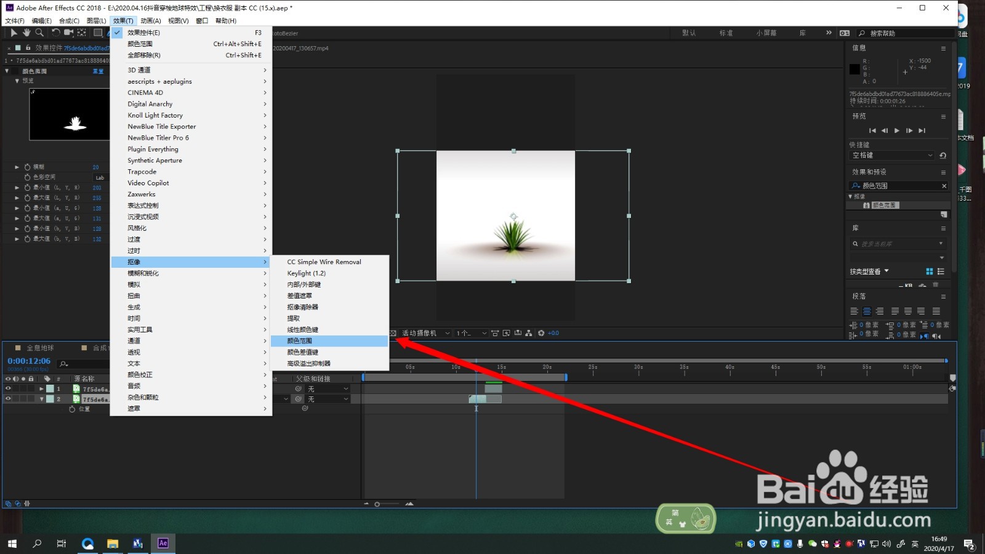Reset the preview shortcut settings

(943, 156)
